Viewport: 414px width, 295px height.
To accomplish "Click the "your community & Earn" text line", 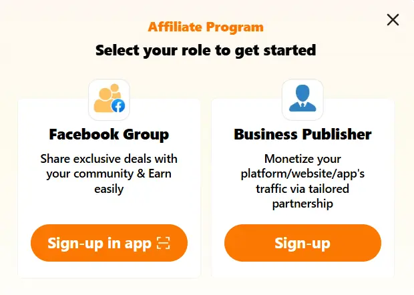I will 109,174.
